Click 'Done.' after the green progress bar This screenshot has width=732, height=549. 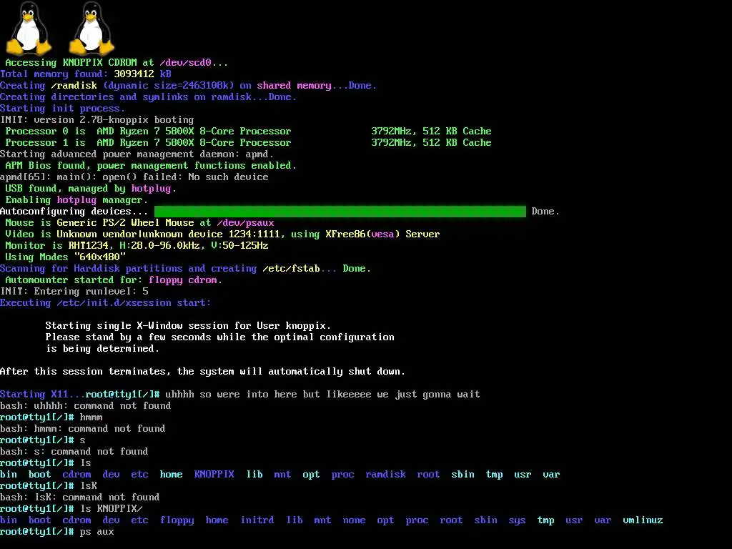545,212
